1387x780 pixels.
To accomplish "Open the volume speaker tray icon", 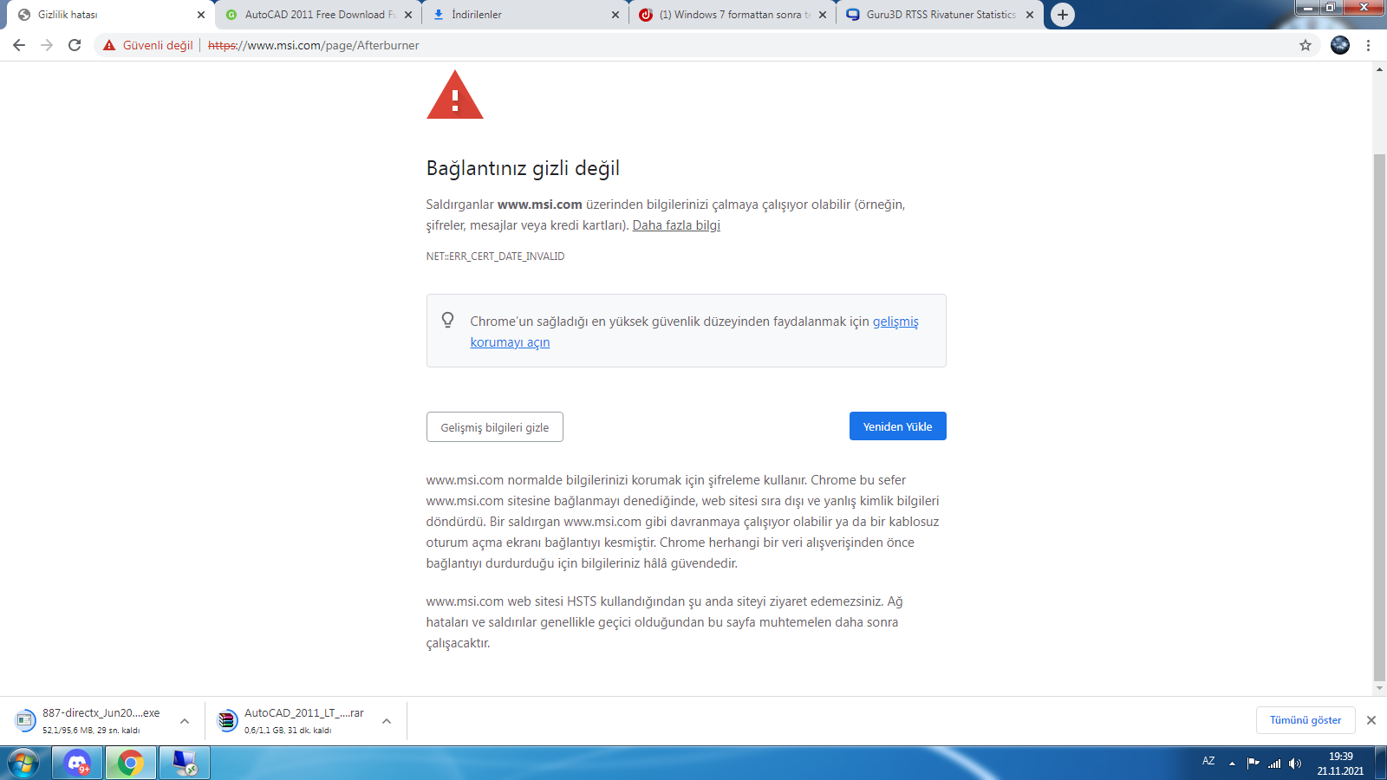I will [x=1295, y=764].
